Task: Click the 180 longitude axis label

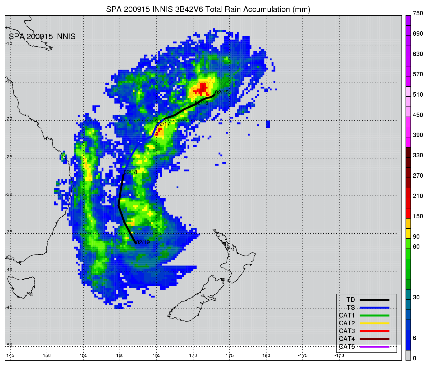Action: tap(266, 355)
